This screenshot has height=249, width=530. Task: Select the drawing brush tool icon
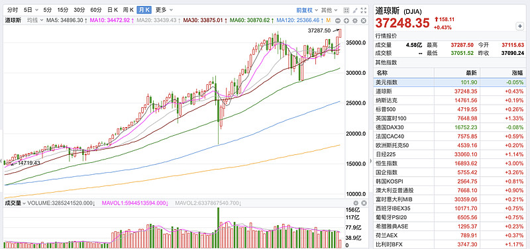coord(355,10)
